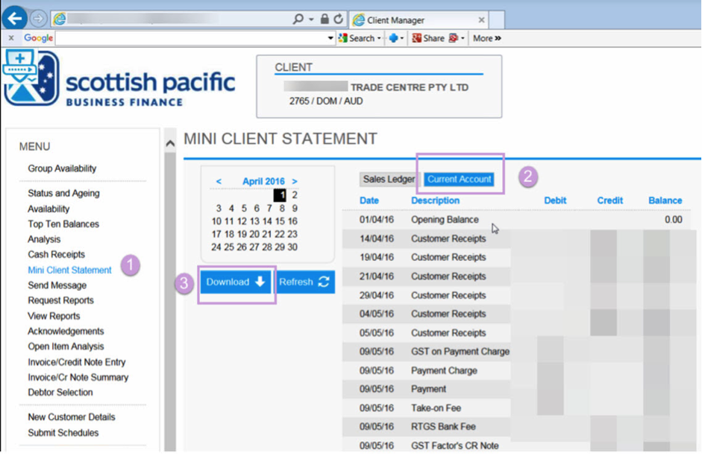The height and width of the screenshot is (454, 702).
Task: Open Cash Receipts from the menu
Action: pos(56,255)
